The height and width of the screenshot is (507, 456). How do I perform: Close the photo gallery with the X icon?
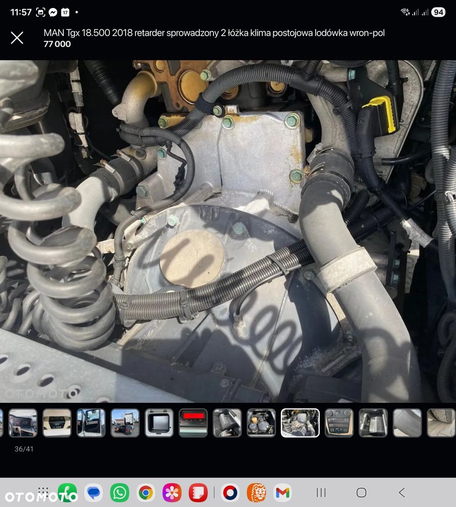coord(17,38)
